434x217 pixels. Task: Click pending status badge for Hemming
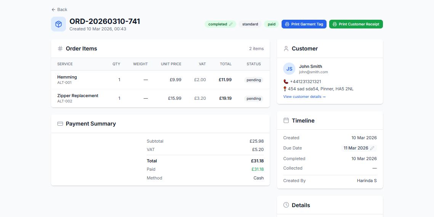(254, 80)
